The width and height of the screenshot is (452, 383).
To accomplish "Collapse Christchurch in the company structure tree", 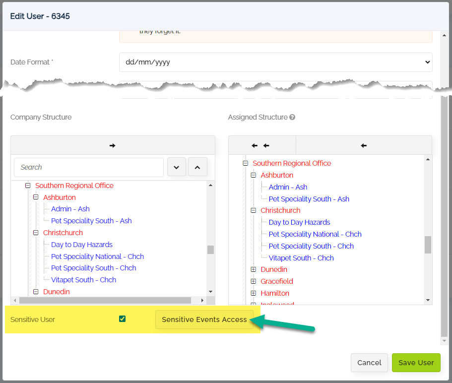I will [x=36, y=232].
